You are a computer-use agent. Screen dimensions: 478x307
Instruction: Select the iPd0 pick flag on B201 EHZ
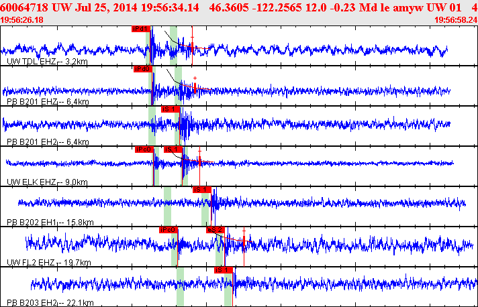point(143,69)
